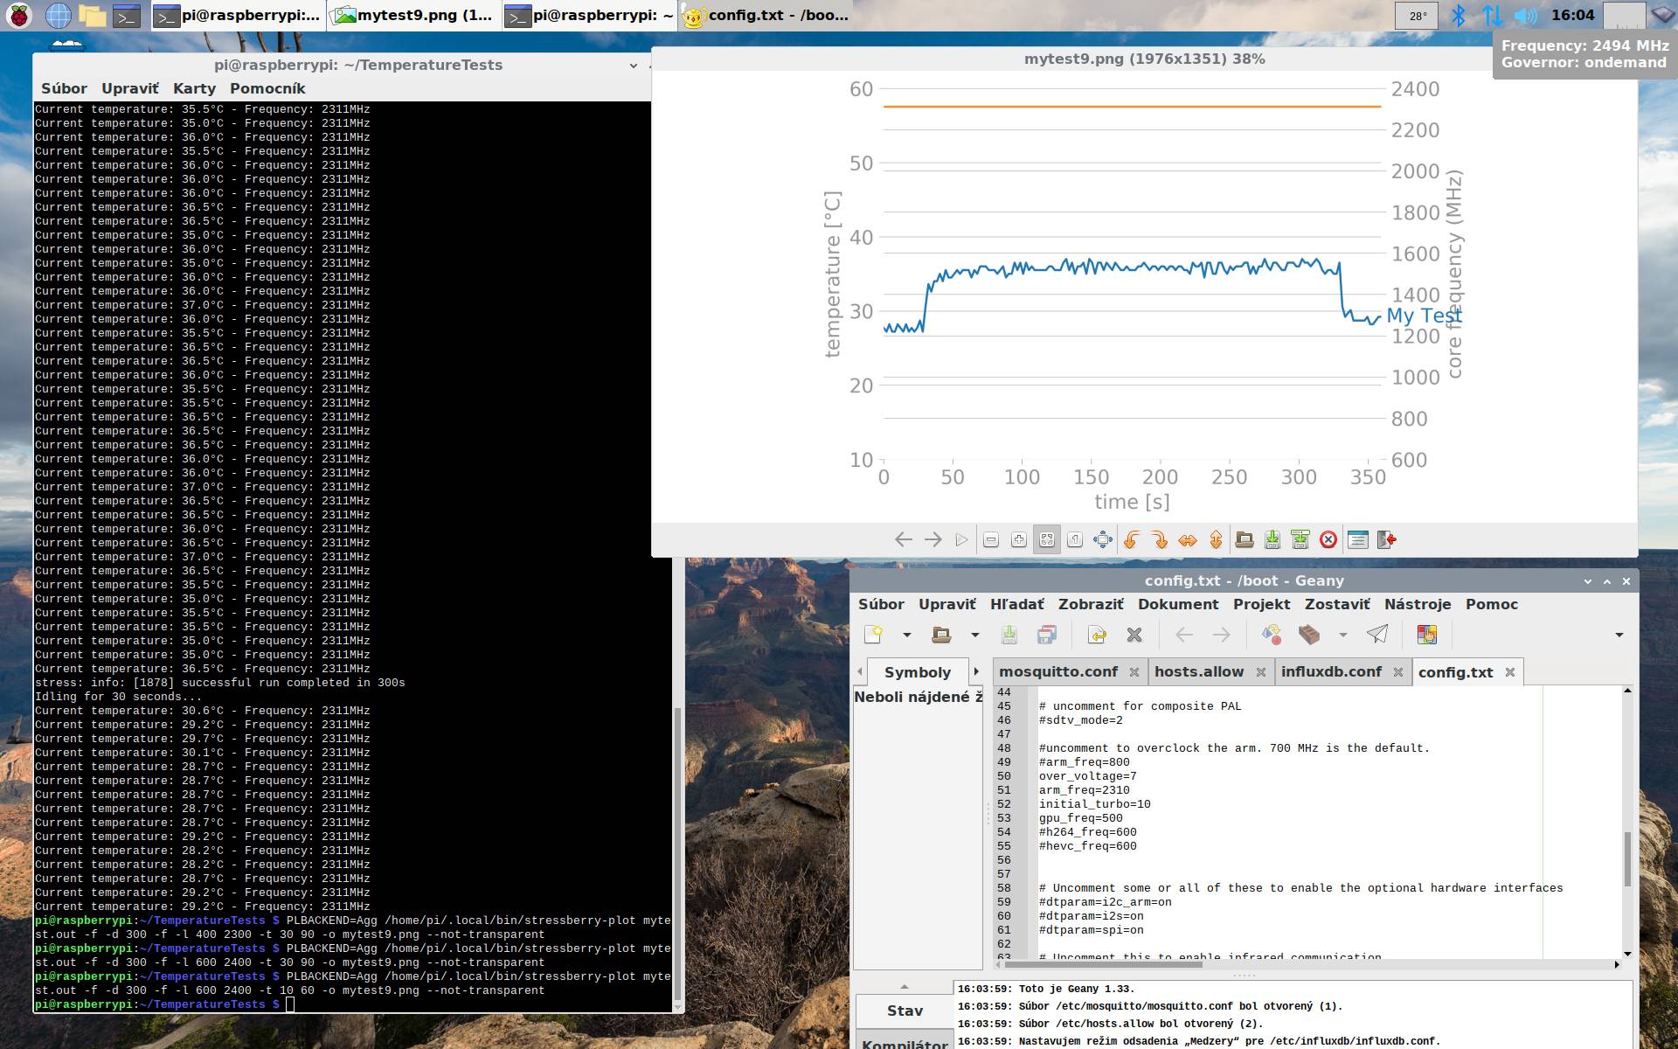Switch to the mosquitto.conf tab

click(1057, 672)
